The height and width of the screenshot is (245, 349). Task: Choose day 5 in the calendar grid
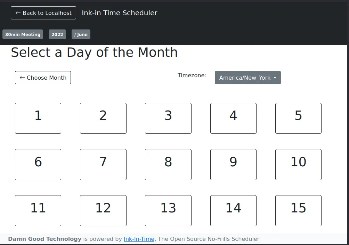click(298, 118)
